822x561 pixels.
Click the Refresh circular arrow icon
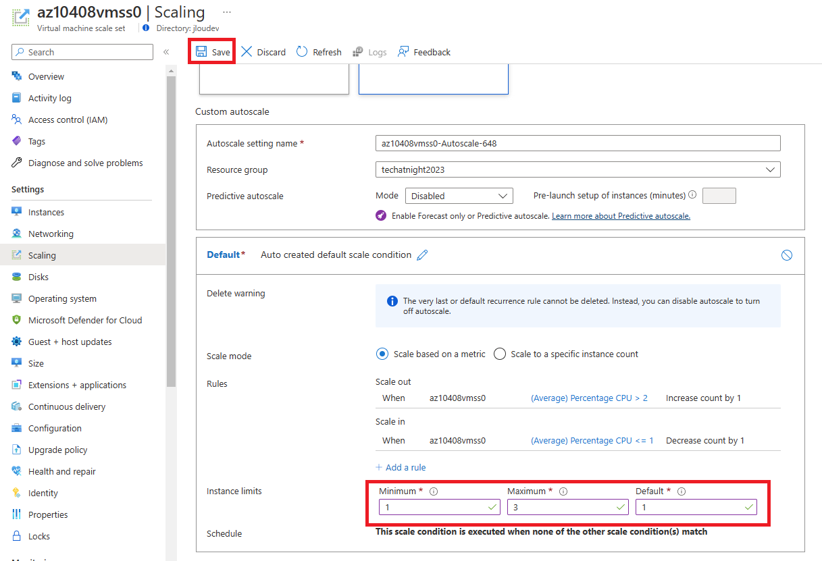[302, 52]
